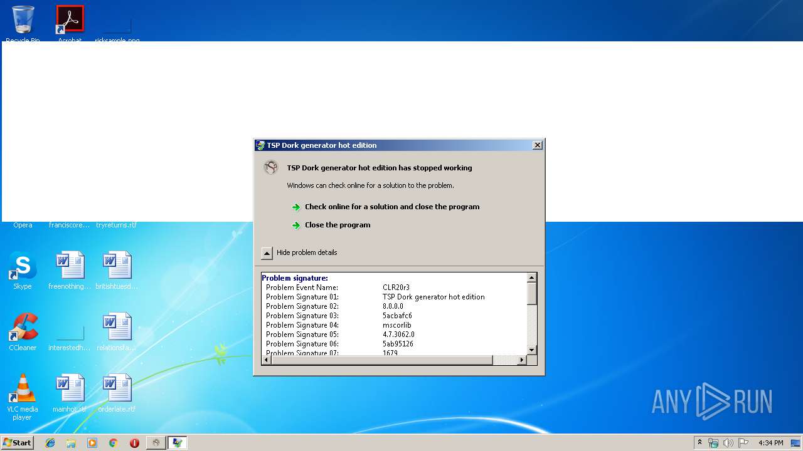803x451 pixels.
Task: Open the relationsfa Word document
Action: pos(117,331)
